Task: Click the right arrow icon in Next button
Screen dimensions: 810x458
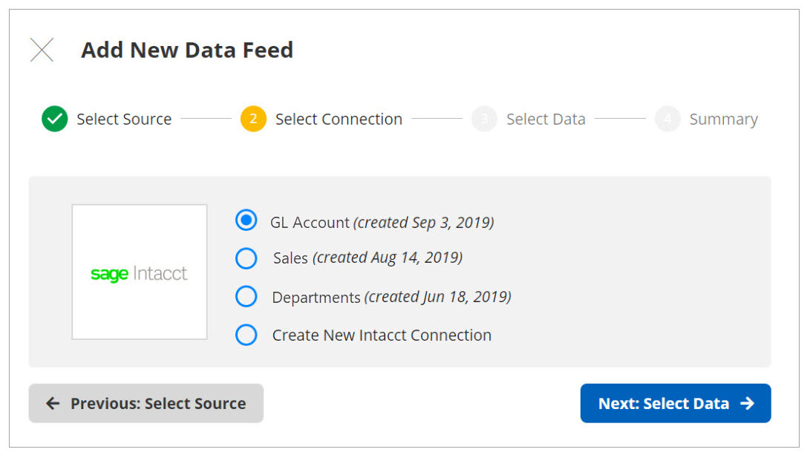Action: 747,404
